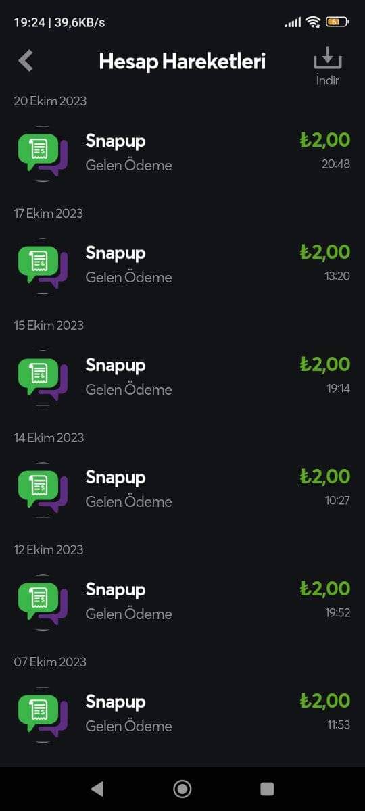This screenshot has height=811, width=365.
Task: Tap the Hesap Hareketleri page title
Action: [182, 61]
